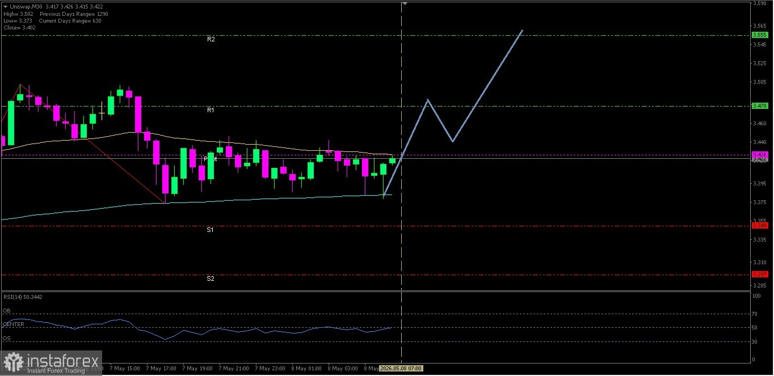Viewport: 774px width, 376px height.
Task: Click the OS oversold level label
Action: 6,339
